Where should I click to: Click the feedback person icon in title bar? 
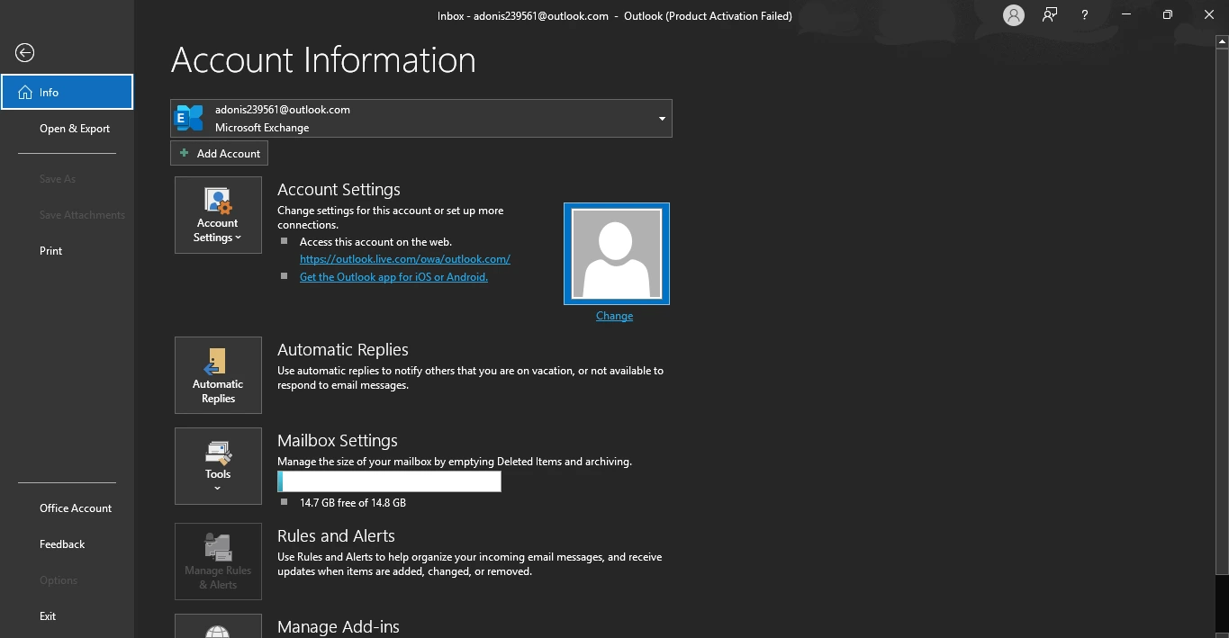point(1050,15)
